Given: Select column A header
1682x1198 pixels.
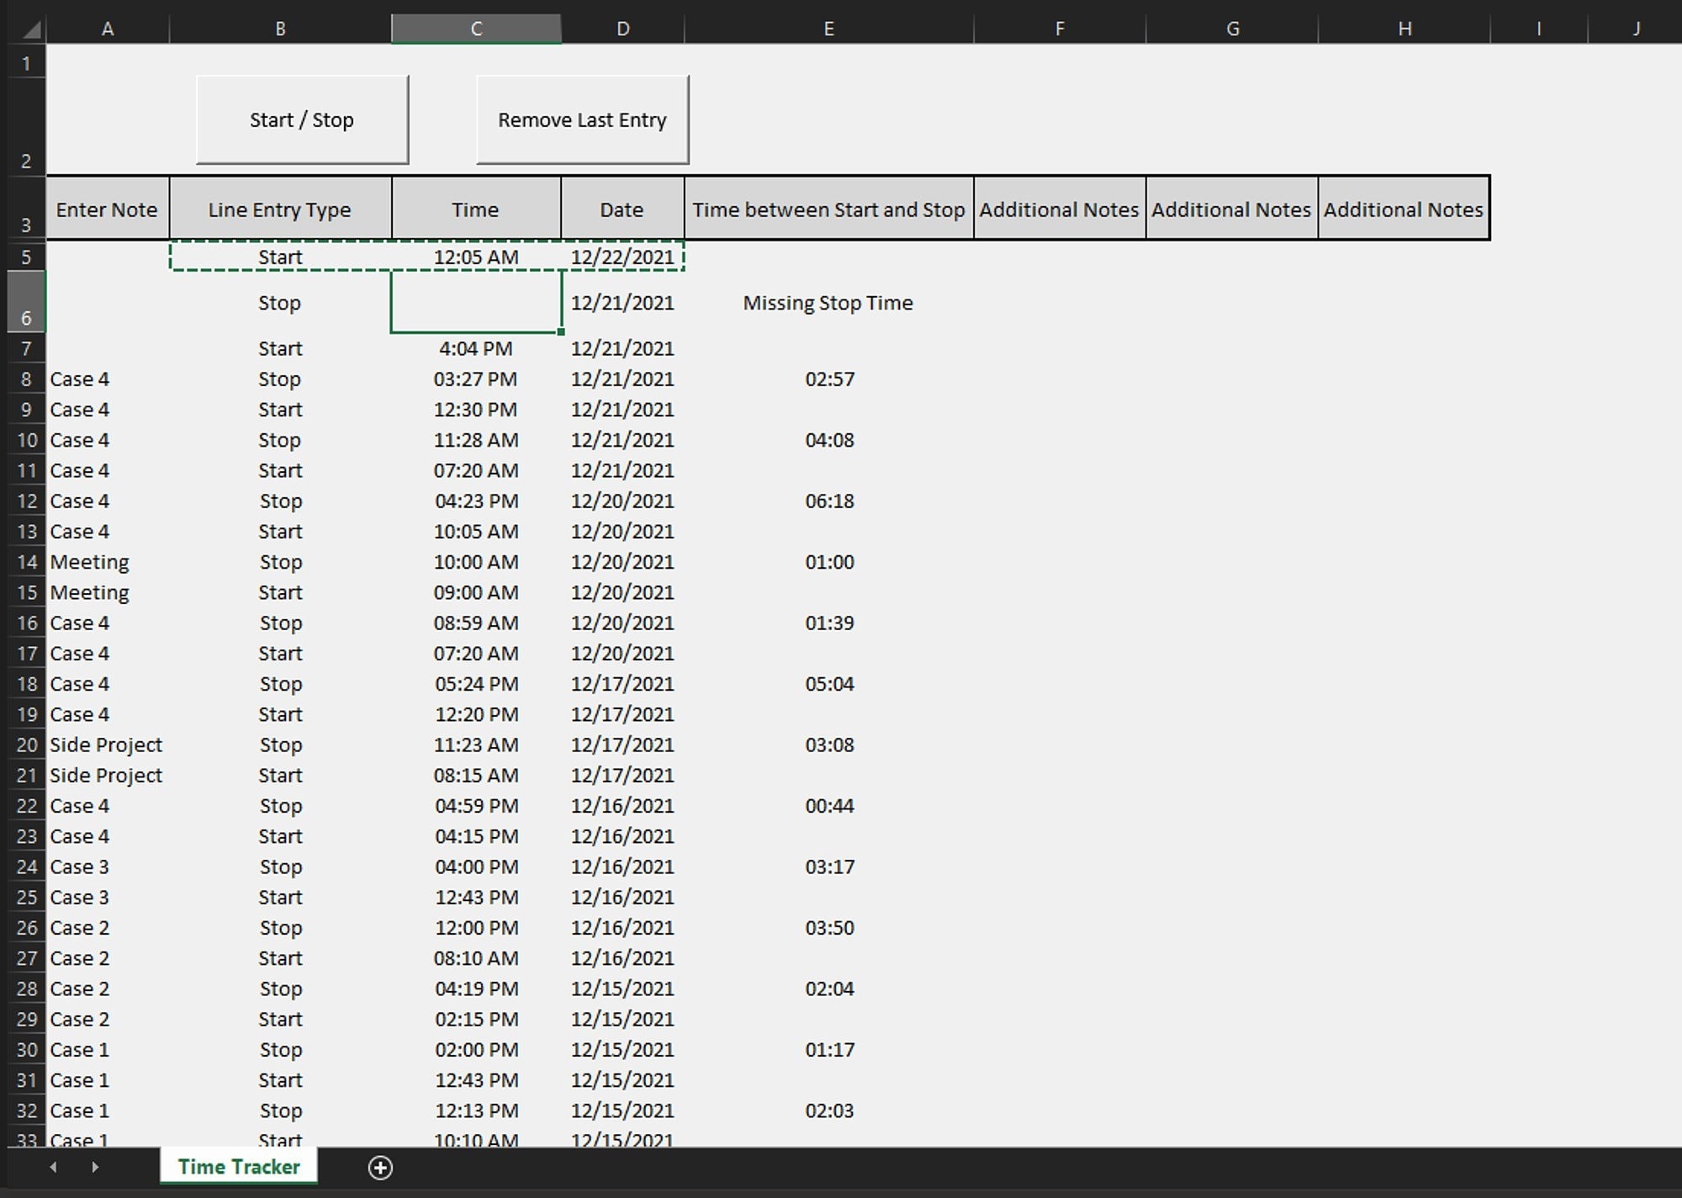Looking at the screenshot, I should 108,29.
